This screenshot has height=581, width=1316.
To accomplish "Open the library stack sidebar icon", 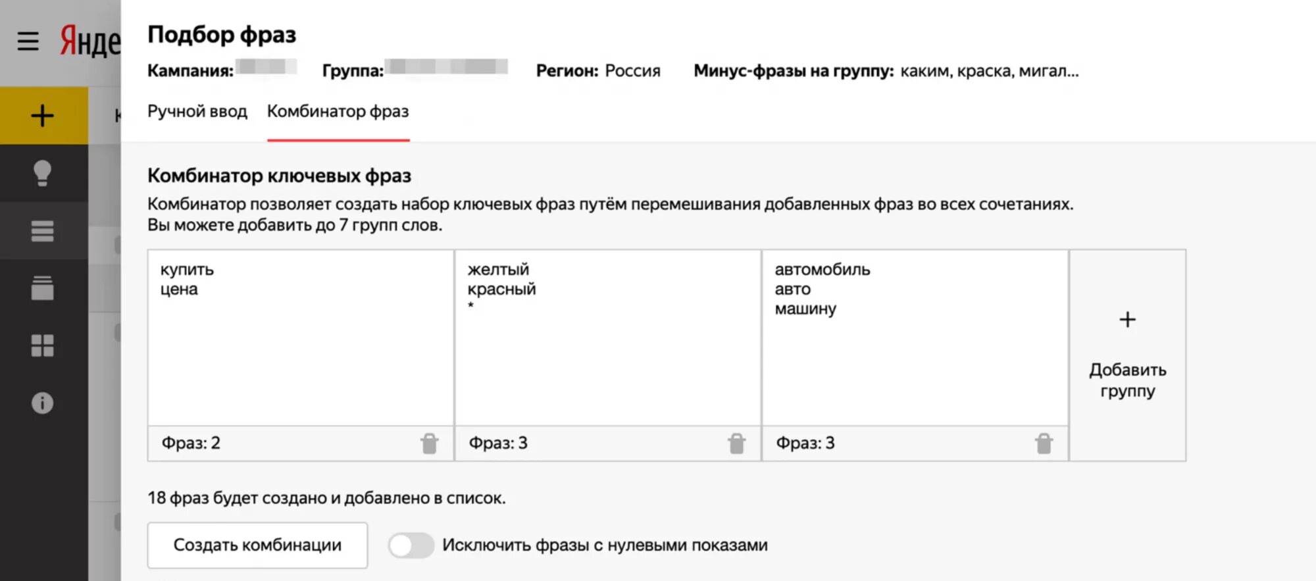I will (x=43, y=288).
